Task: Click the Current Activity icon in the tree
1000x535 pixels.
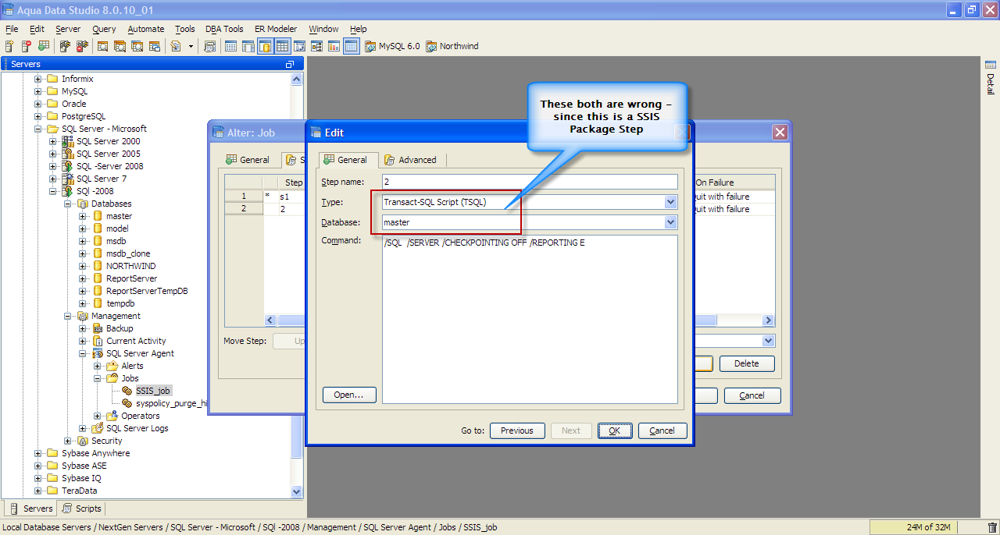Action: (x=98, y=341)
